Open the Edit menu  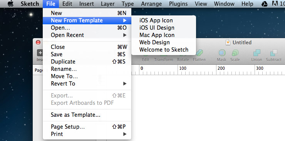point(67,4)
